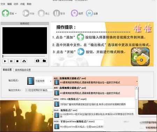Screen dimensions: 157x132
Task: Open 选项 options gear icon
Action: [74, 13]
